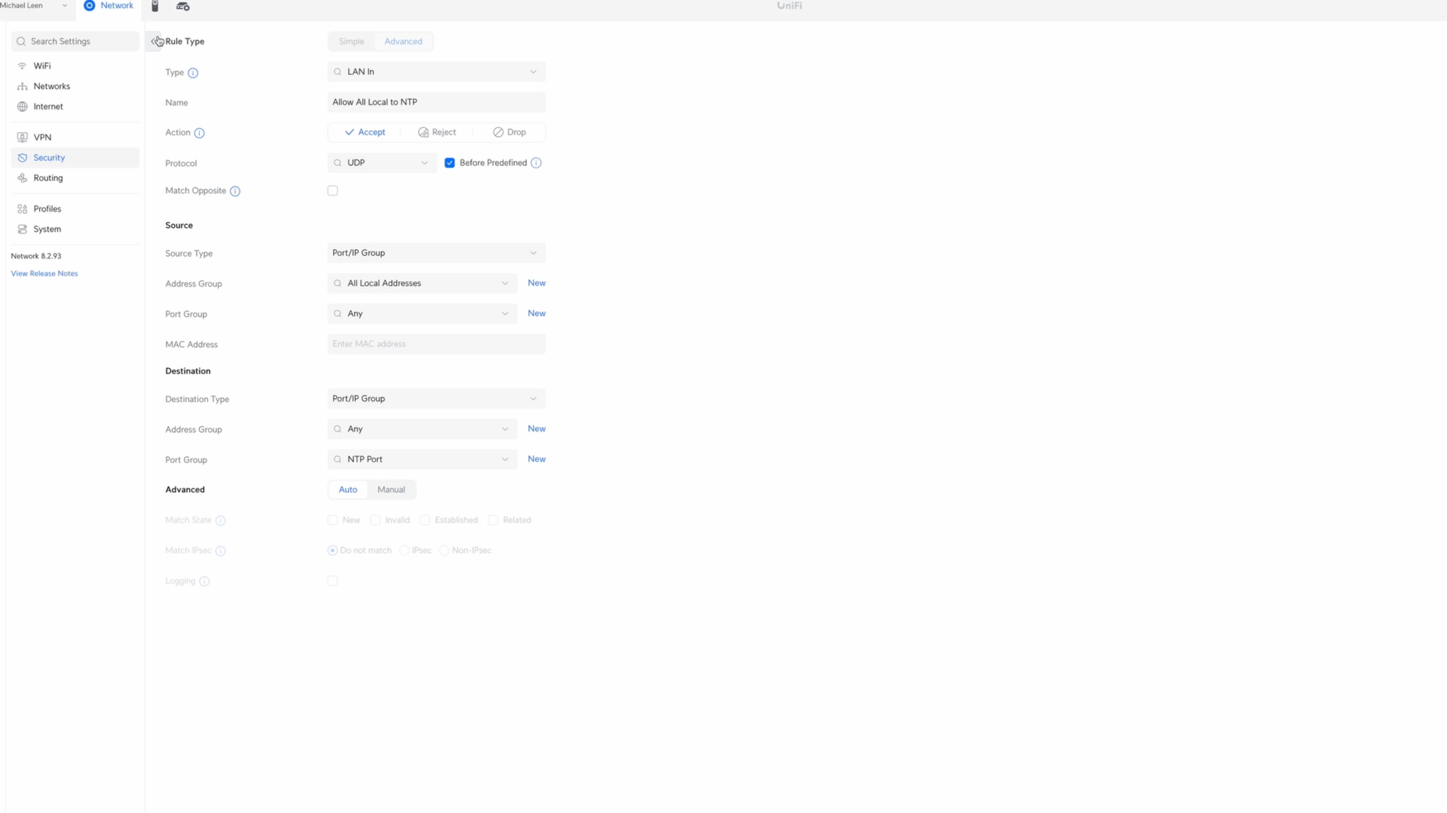
Task: Switch to the Simple rule type tab
Action: click(x=352, y=41)
